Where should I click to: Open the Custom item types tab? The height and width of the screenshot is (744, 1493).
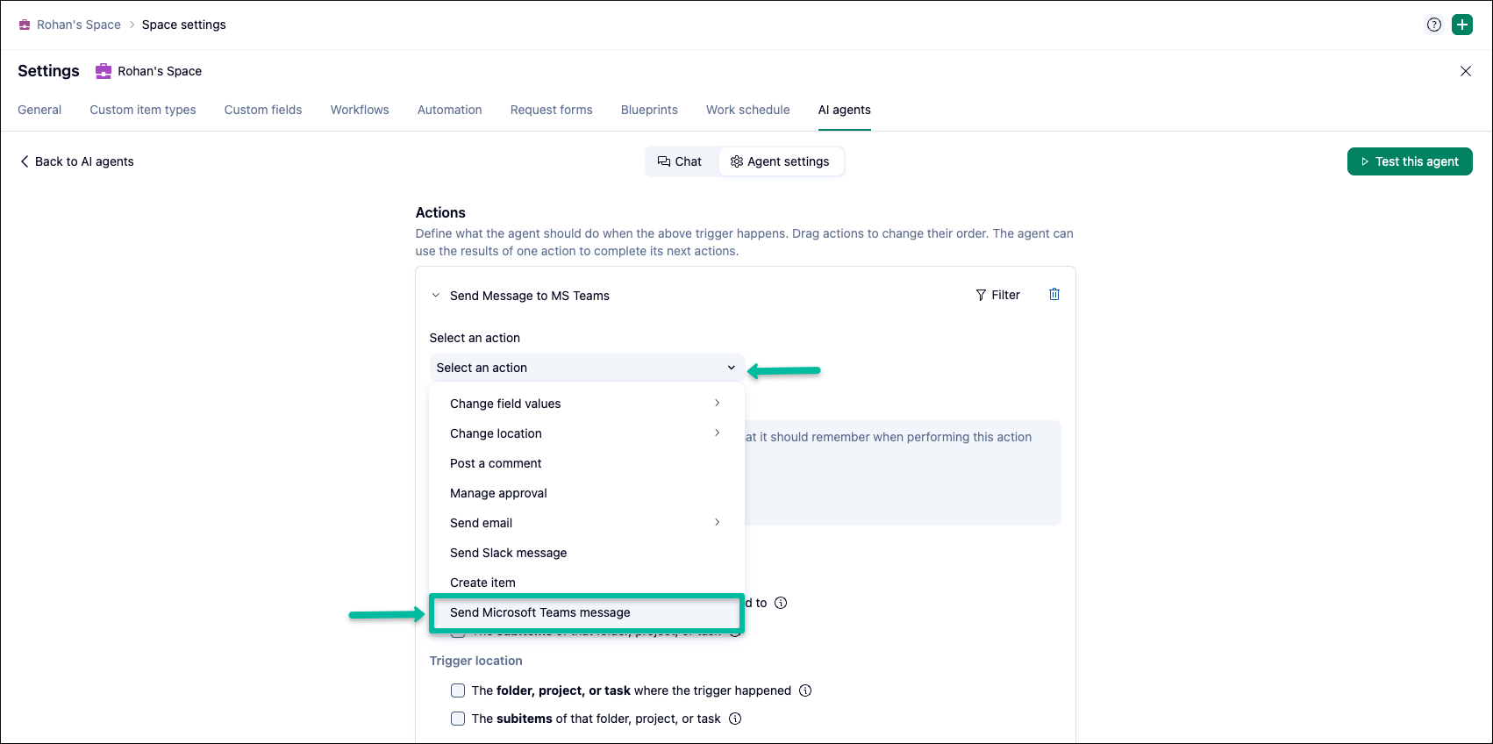[x=143, y=110]
